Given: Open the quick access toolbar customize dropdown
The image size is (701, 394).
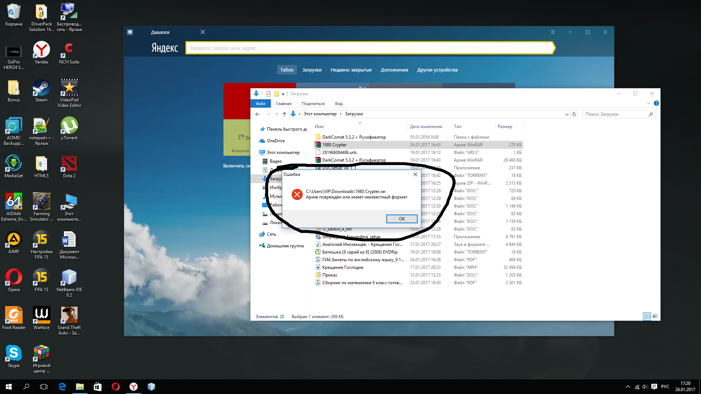Looking at the screenshot, I should click(x=283, y=94).
